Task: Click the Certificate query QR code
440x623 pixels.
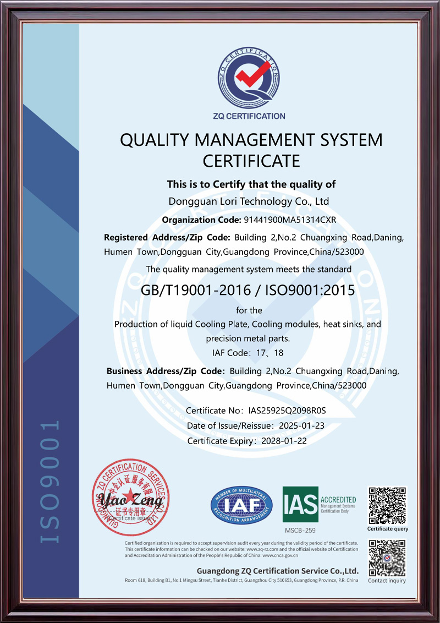Action: (387, 505)
